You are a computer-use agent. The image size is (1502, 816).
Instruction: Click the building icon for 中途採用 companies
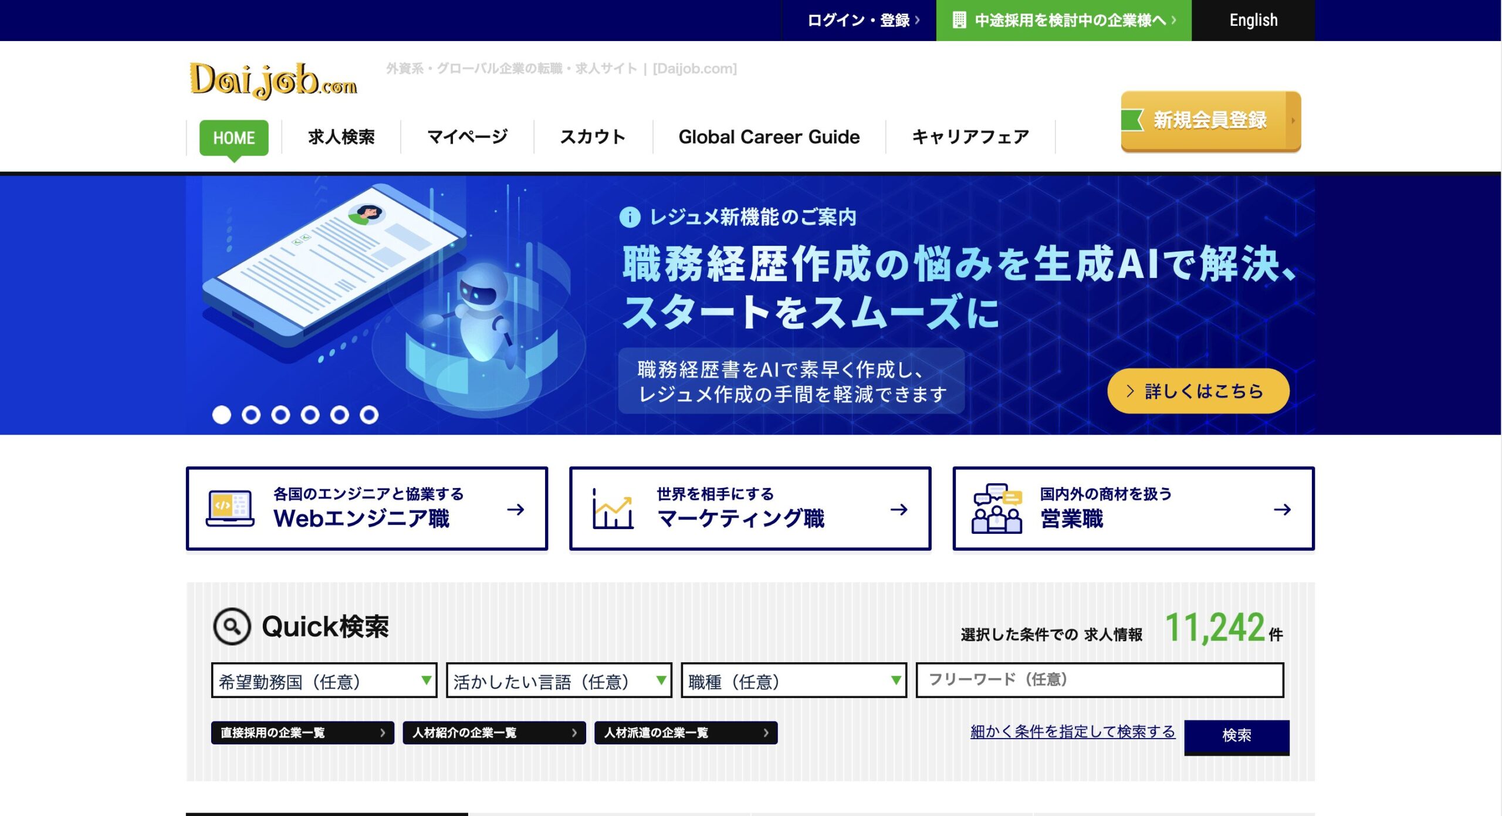click(959, 20)
